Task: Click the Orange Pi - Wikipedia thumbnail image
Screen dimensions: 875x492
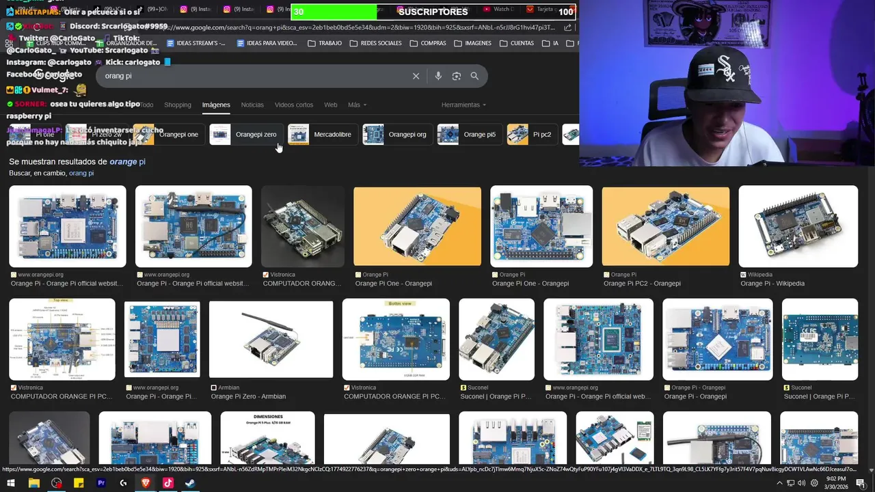Action: [798, 226]
